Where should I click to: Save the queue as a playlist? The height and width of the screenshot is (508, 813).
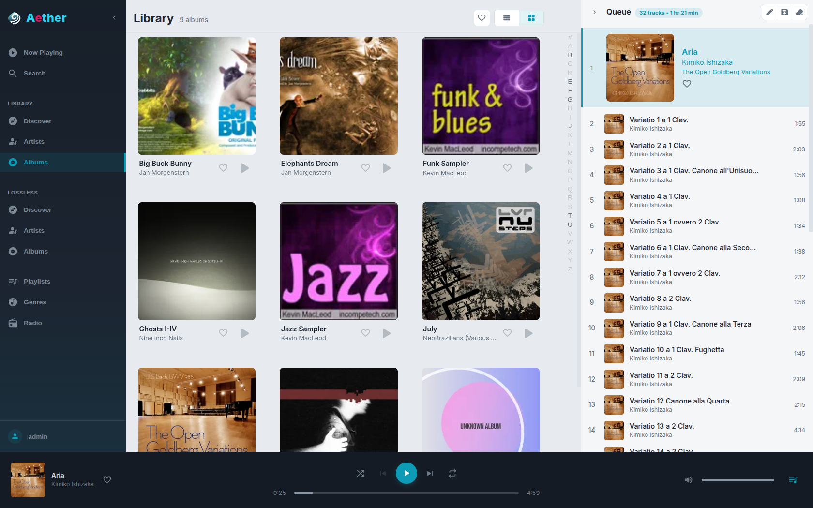(784, 12)
